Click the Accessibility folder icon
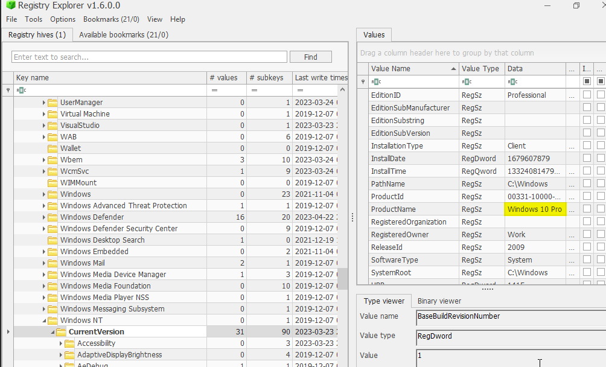This screenshot has height=367, width=606. click(x=69, y=343)
